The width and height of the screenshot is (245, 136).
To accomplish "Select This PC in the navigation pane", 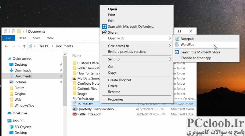I will 18,121.
